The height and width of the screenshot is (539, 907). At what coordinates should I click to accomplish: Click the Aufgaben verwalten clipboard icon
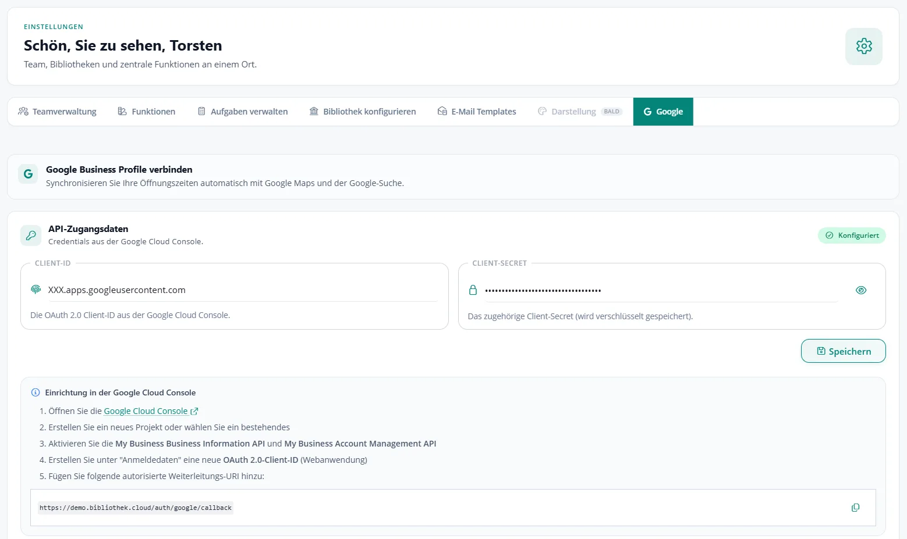click(201, 111)
